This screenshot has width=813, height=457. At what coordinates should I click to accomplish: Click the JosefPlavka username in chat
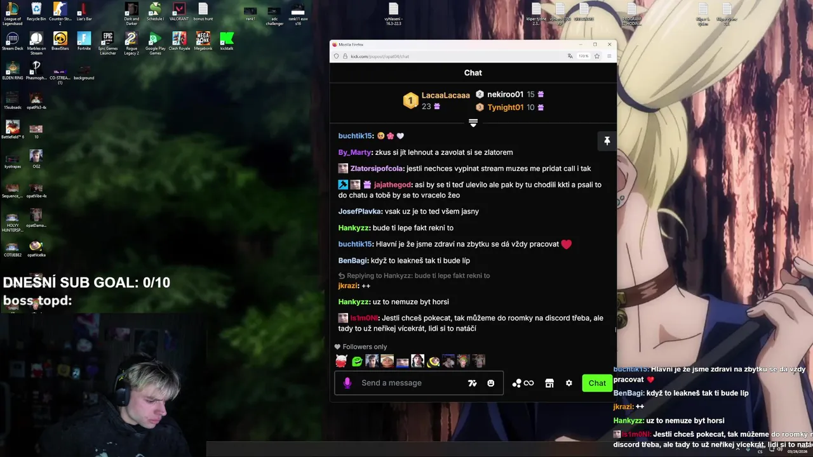[360, 211]
